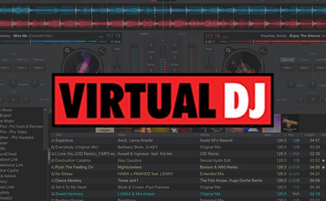This screenshot has width=326, height=201.
Task: Click the star rating on Destination Calabria row
Action: point(324,160)
